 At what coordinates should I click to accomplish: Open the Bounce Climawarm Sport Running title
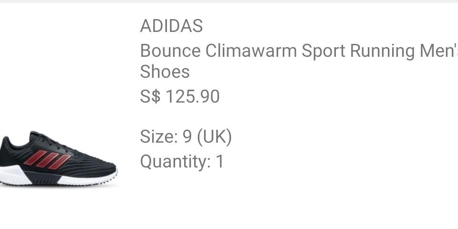click(x=299, y=61)
